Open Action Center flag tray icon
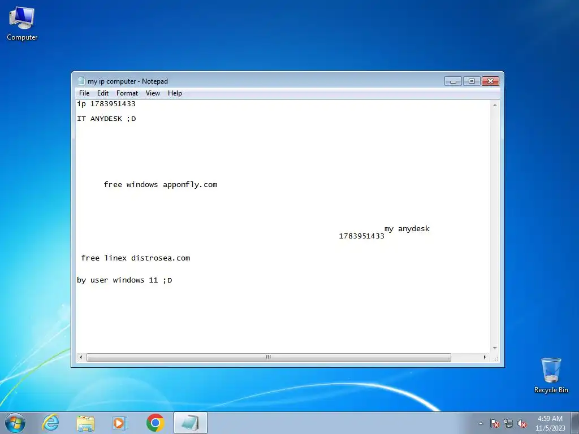This screenshot has width=579, height=434. pos(495,423)
